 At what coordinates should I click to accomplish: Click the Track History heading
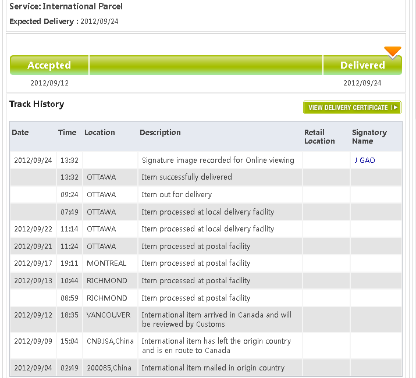[x=37, y=104]
